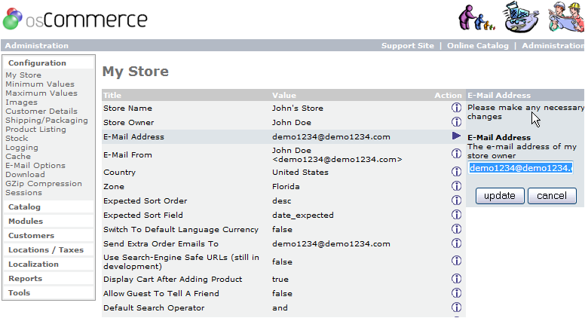Go to Online Catalog from header
Image resolution: width=585 pixels, height=318 pixels.
coord(477,45)
